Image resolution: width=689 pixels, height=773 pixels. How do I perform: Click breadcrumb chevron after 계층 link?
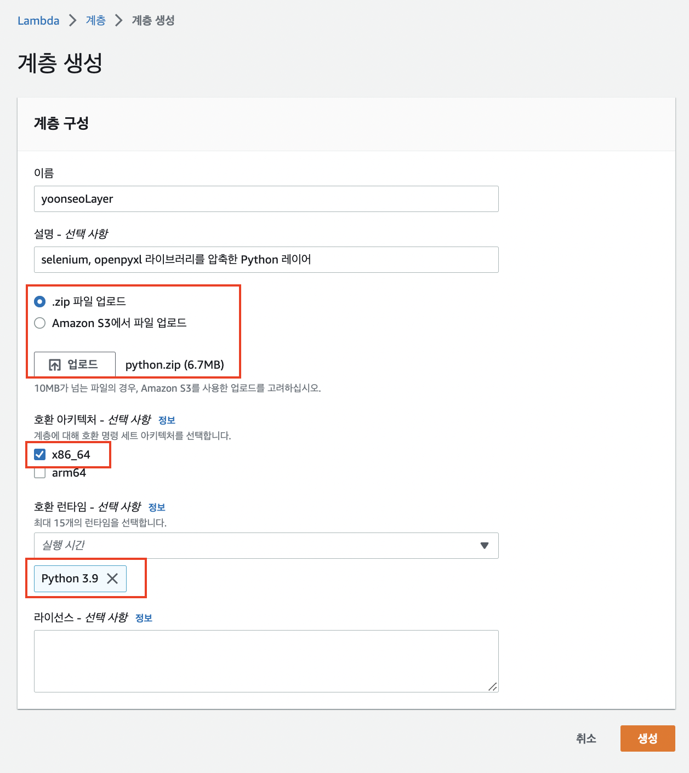(118, 21)
